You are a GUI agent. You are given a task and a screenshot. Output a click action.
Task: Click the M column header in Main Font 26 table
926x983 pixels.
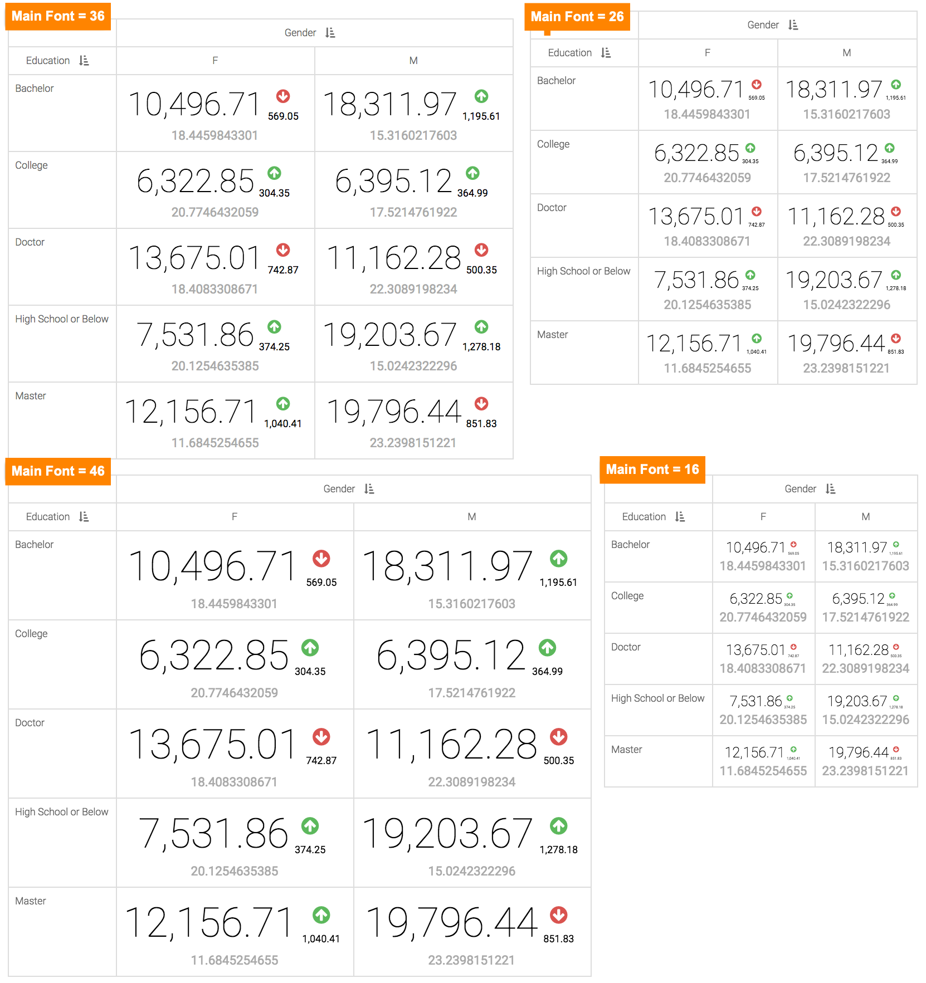847,53
